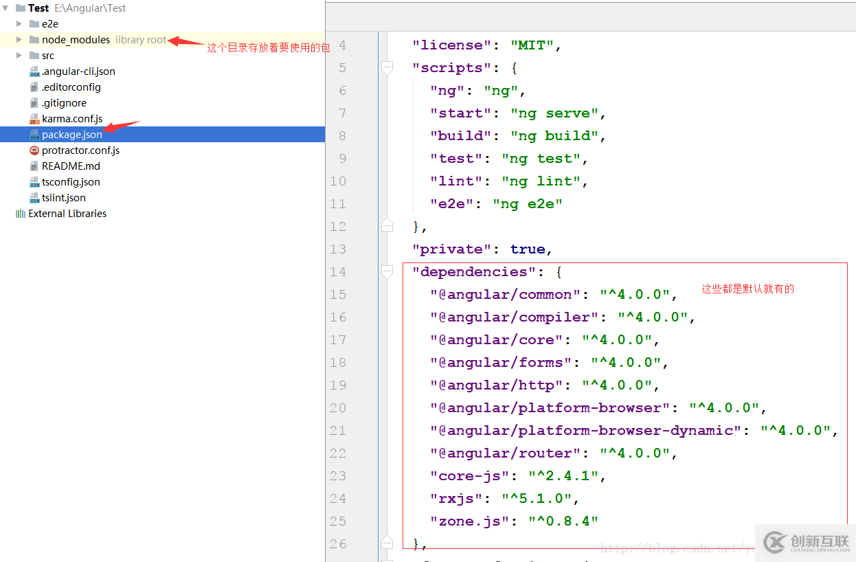Expand the e2e folder arrow
856x562 pixels.
point(19,24)
